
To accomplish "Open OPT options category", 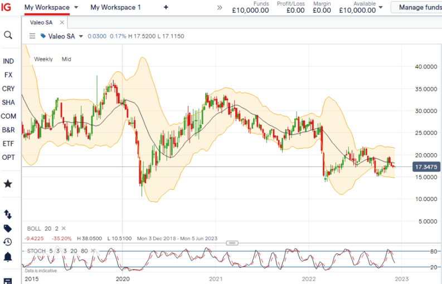I will (x=8, y=158).
